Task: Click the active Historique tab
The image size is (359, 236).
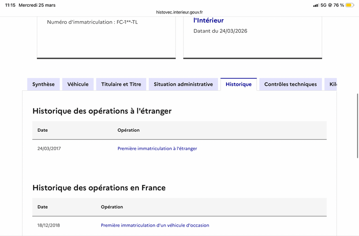Action: 239,84
